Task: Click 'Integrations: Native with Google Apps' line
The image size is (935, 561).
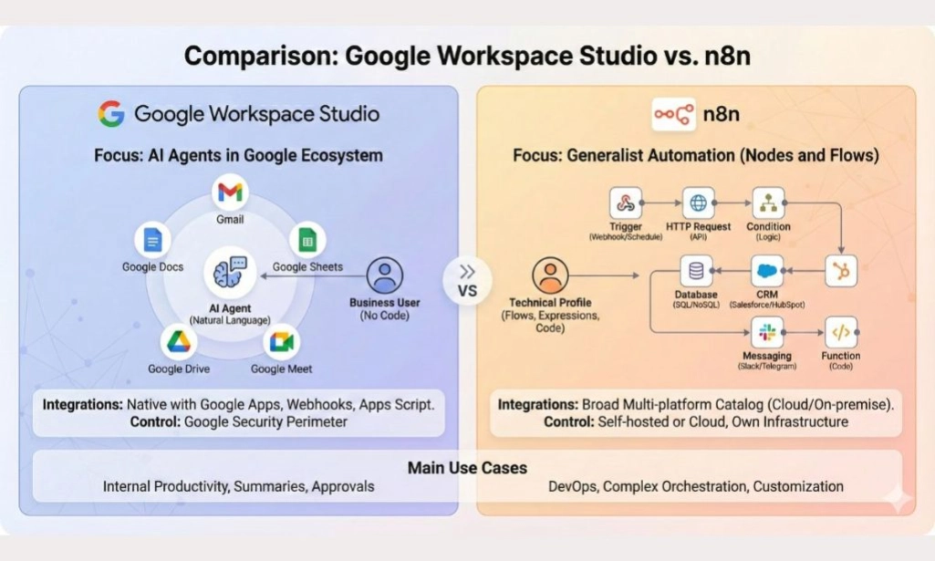Action: [x=238, y=404]
